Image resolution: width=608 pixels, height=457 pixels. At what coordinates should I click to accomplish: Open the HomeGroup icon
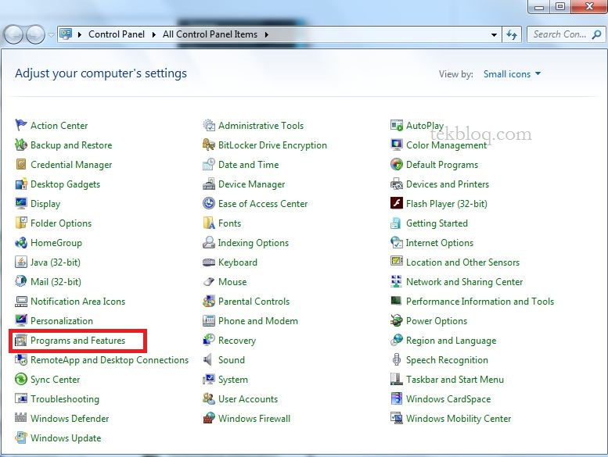20,243
